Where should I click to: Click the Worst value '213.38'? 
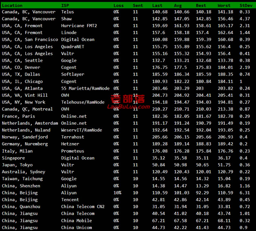click(x=225, y=109)
